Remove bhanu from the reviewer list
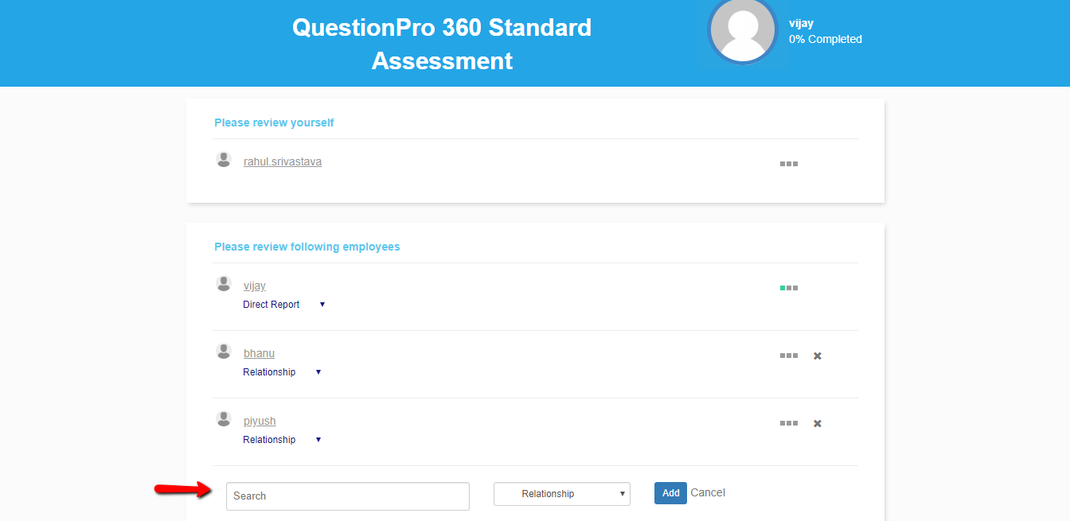 click(x=816, y=356)
